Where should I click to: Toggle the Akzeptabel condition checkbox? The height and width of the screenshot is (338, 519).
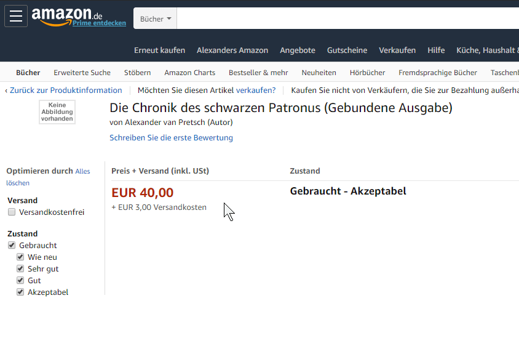point(20,292)
